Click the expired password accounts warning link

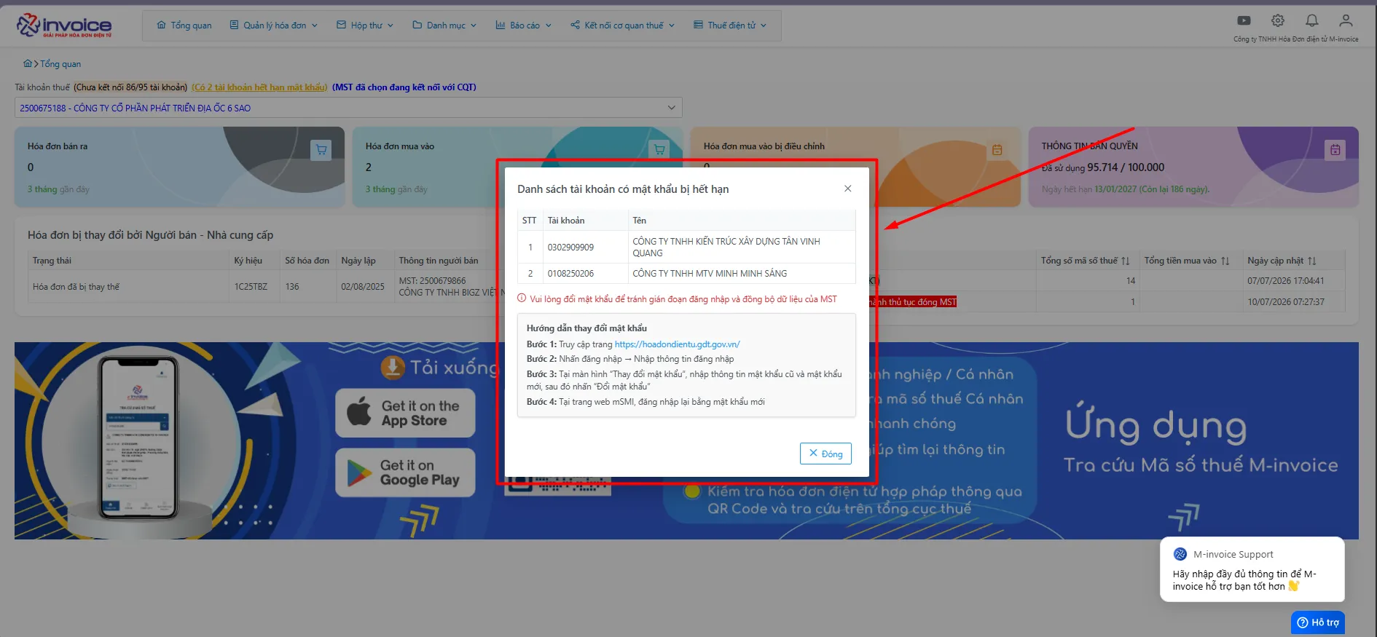(x=259, y=87)
